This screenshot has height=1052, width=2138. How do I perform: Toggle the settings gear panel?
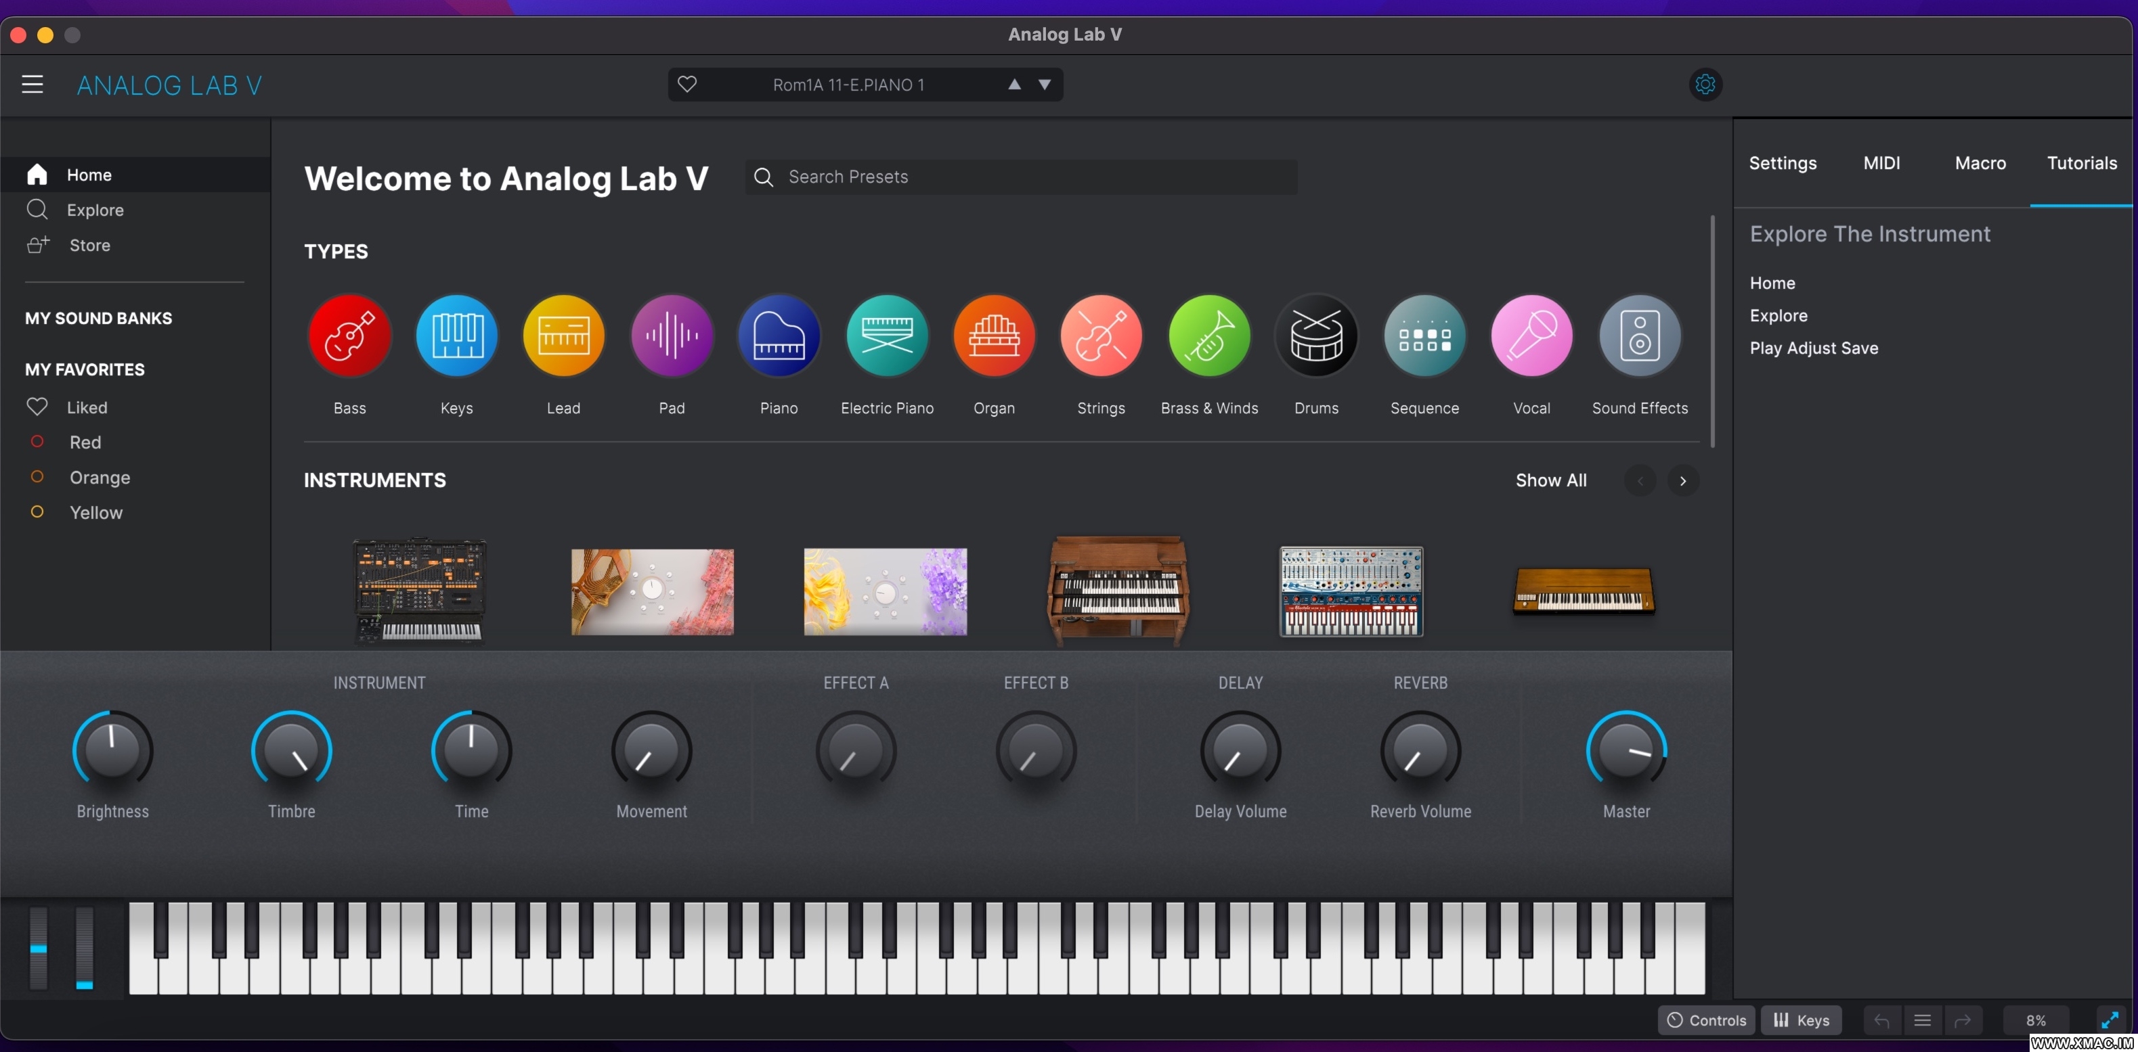[x=1705, y=85]
